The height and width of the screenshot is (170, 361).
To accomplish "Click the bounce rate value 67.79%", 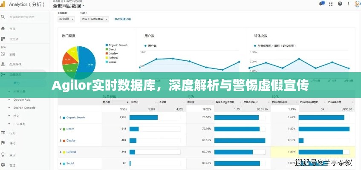I will [x=207, y=152].
